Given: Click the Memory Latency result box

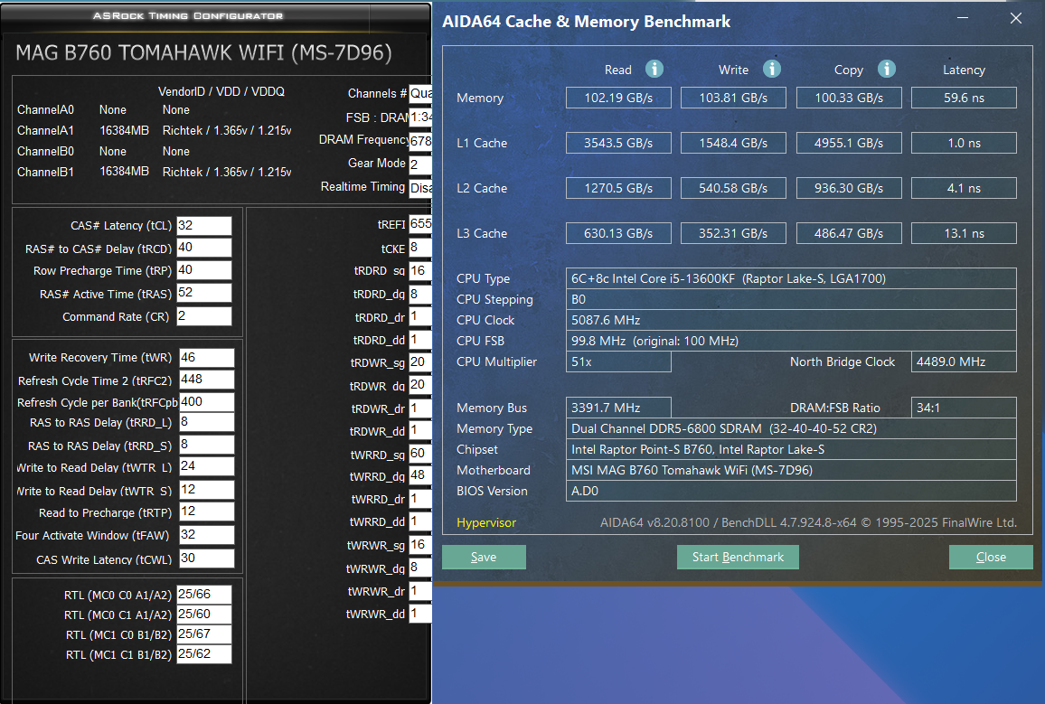Looking at the screenshot, I should [964, 98].
